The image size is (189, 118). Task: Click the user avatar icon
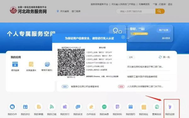tap(117, 31)
